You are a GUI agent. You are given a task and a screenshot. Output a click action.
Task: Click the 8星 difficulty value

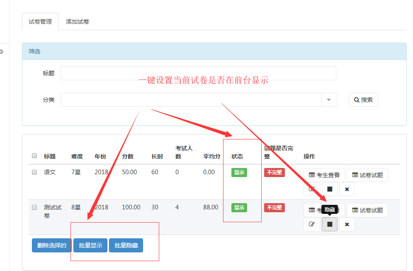(x=76, y=207)
